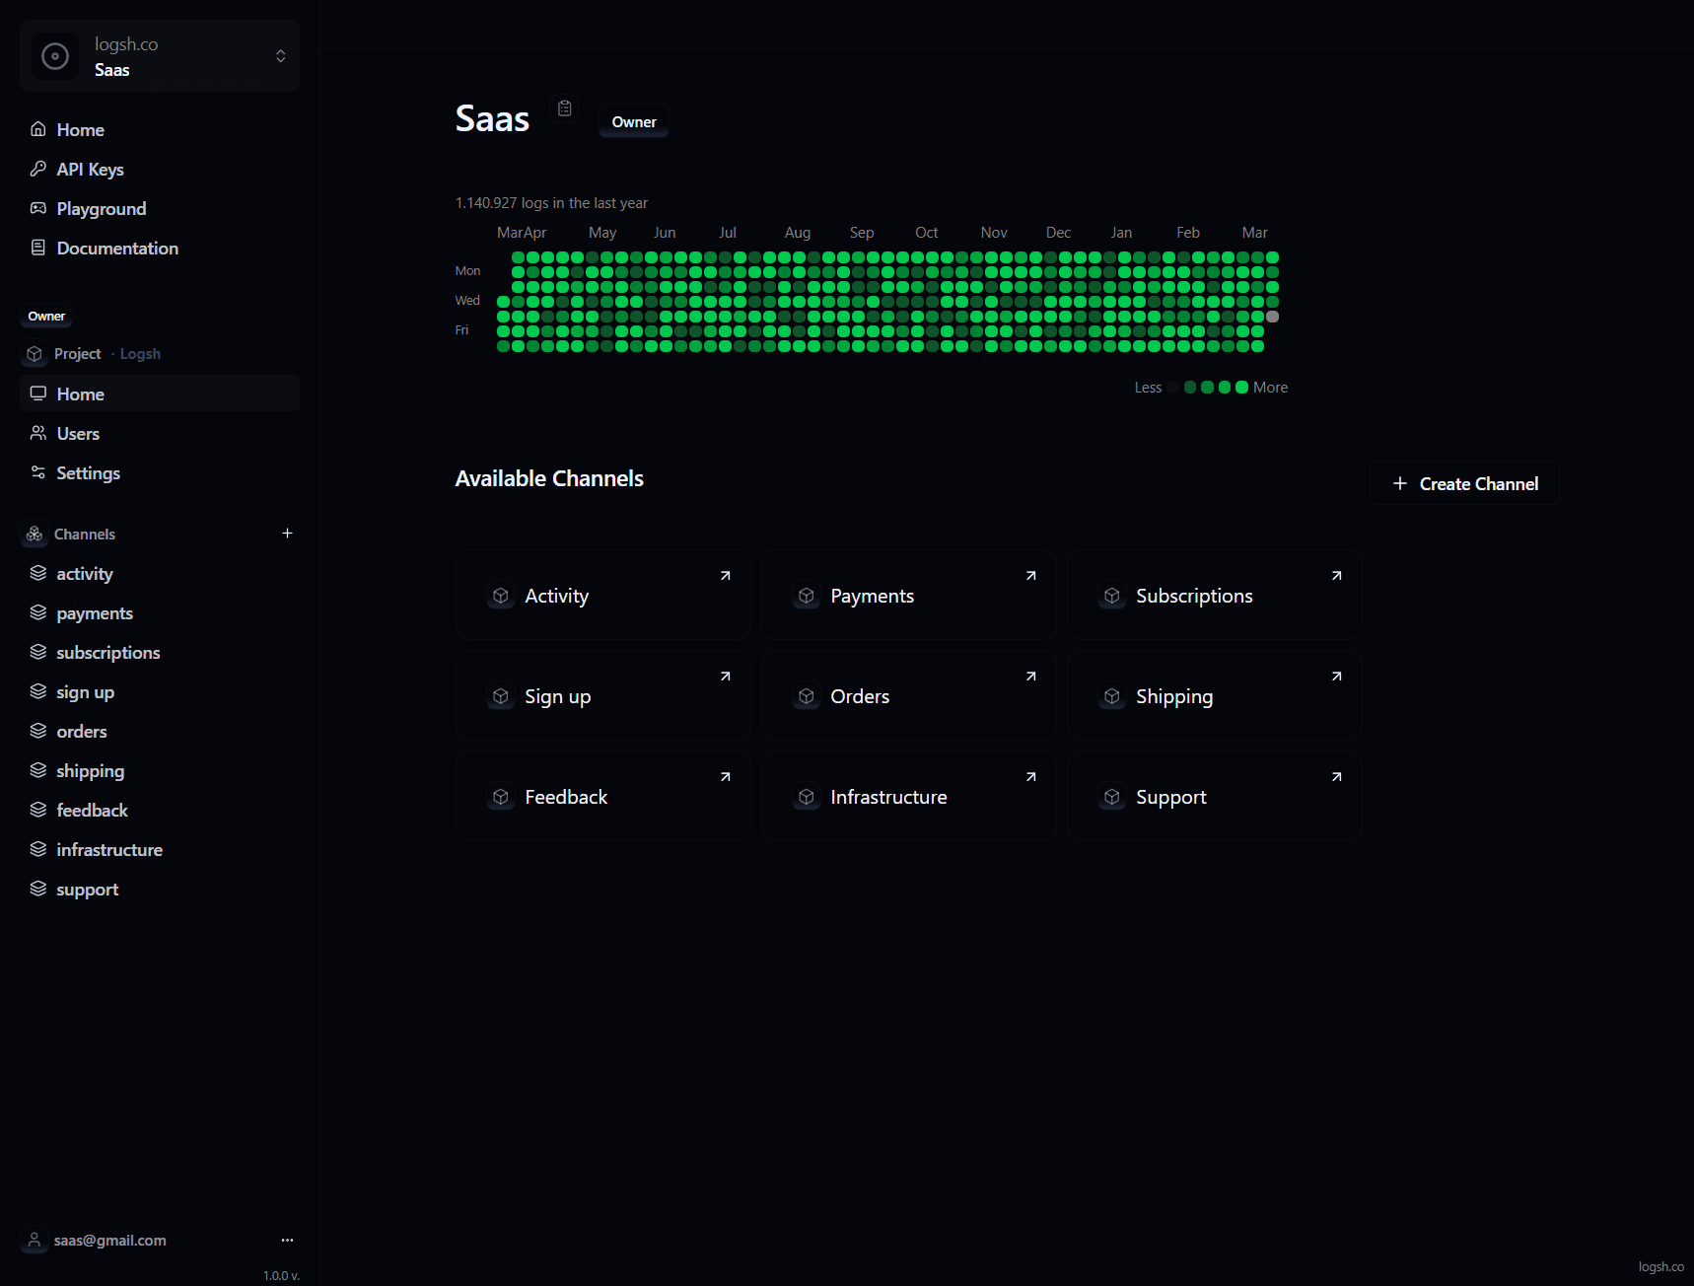Click the Project Logsh cube icon
Image resolution: width=1694 pixels, height=1286 pixels.
click(35, 354)
